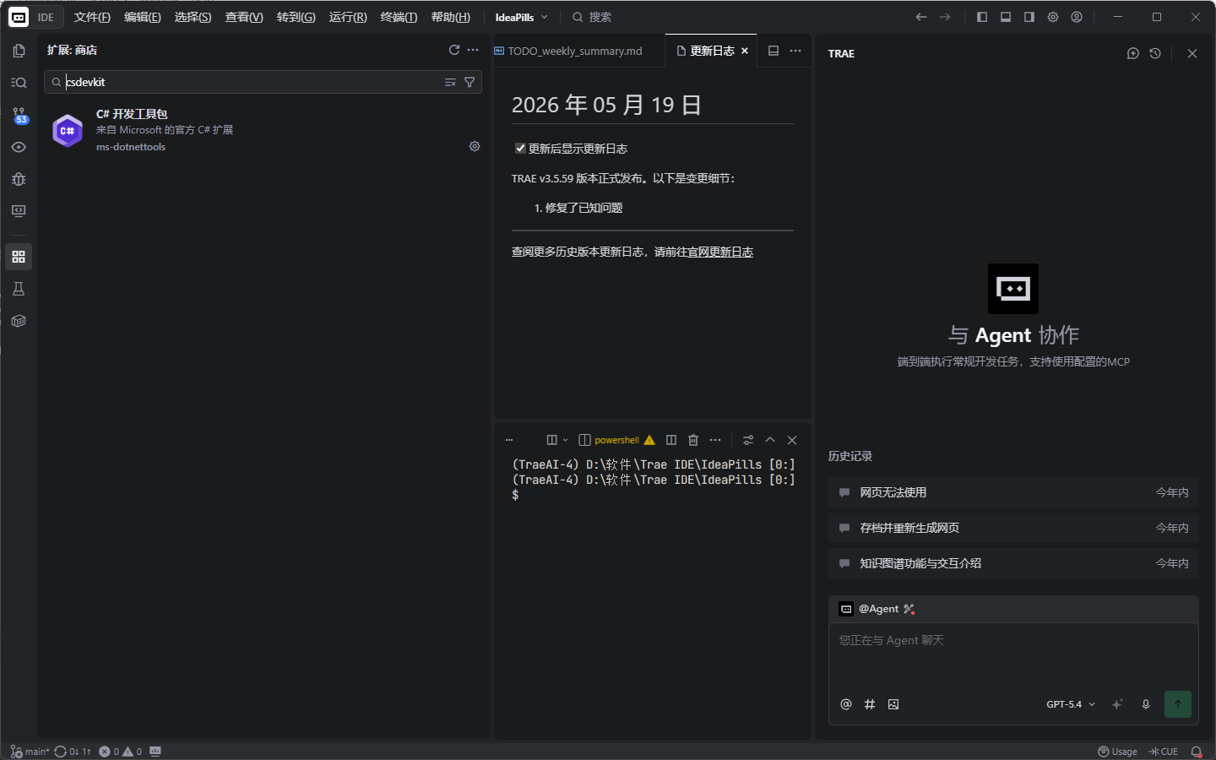This screenshot has height=760, width=1216.
Task: Open extensions panel more actions menu
Action: point(473,50)
